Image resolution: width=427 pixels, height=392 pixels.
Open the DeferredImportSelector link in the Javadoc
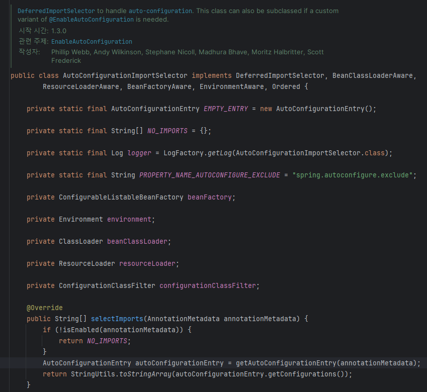(x=56, y=11)
